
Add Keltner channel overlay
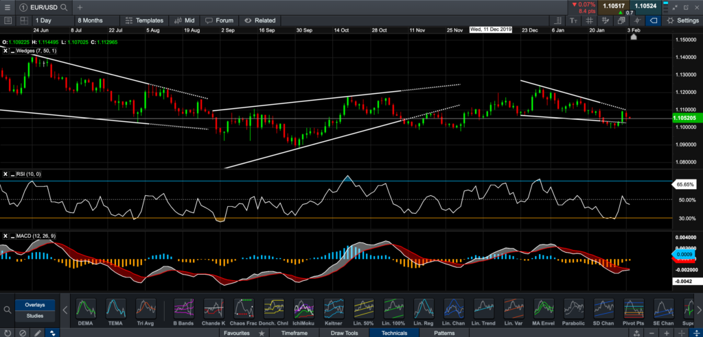pyautogui.click(x=333, y=310)
